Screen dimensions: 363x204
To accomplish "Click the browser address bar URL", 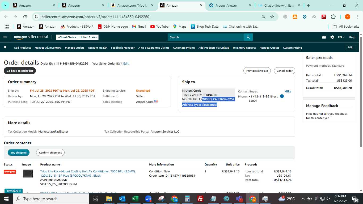I will [x=95, y=17].
